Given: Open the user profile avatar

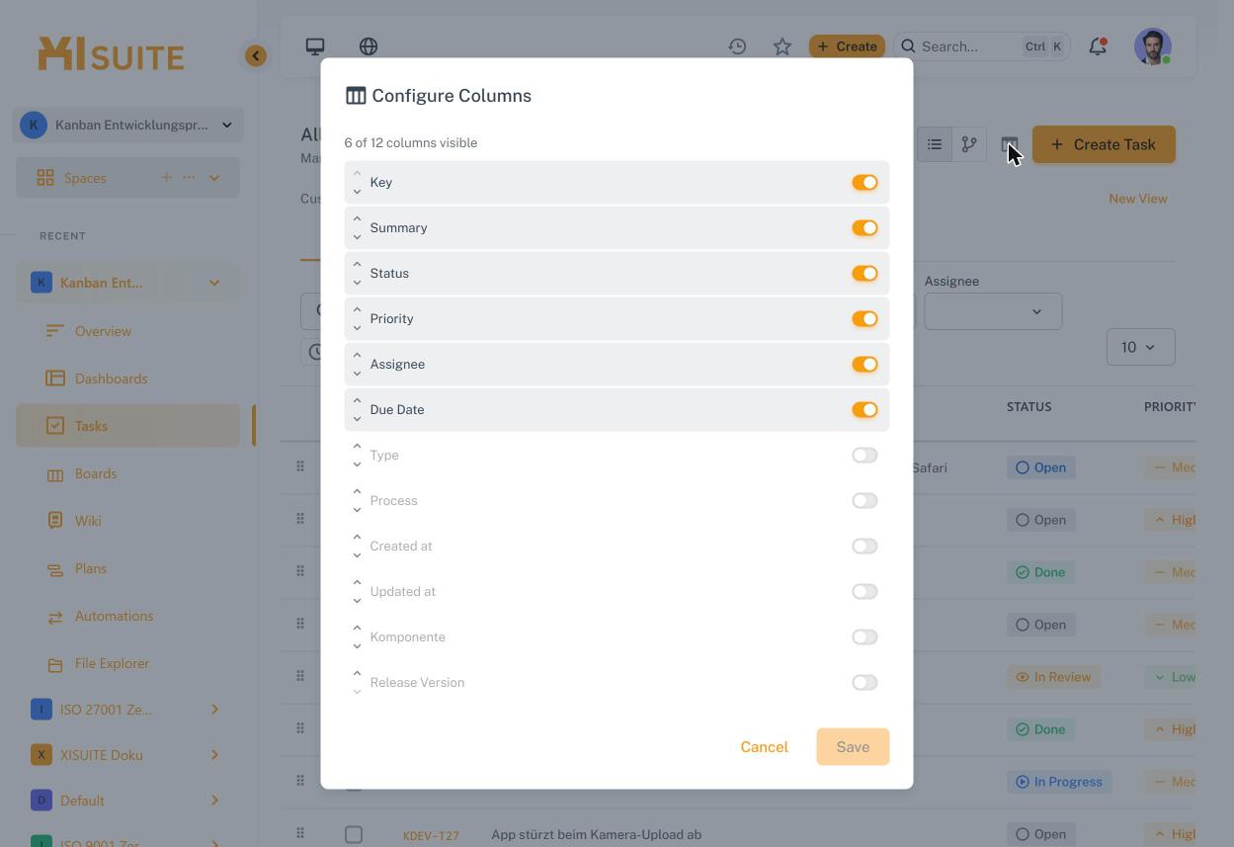Looking at the screenshot, I should click(1153, 46).
